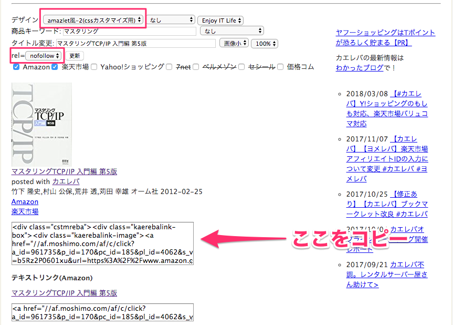Open the ヤフーショッピング Tポイント PR link
This screenshot has height=325, width=453.
385,37
